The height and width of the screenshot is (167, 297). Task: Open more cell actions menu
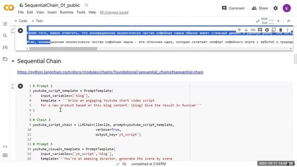288,30
